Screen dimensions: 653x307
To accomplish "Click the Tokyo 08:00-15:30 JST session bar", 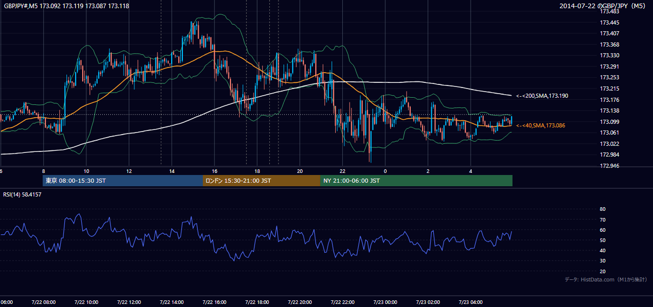I will [x=123, y=181].
